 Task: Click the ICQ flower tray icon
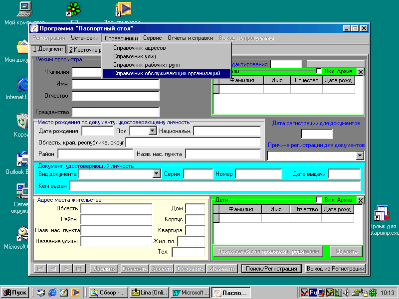373,293
